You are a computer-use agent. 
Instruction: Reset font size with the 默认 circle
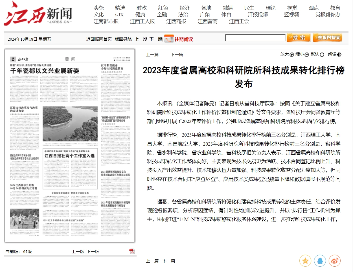coord(322,55)
